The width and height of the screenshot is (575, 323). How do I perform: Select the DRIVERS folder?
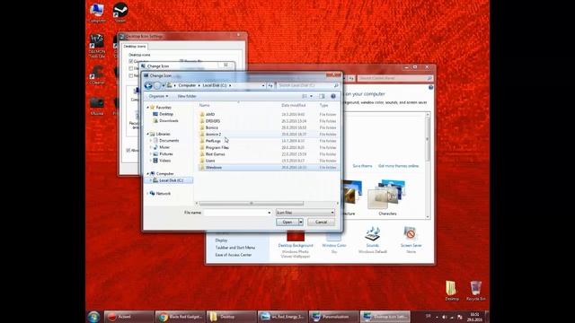(x=213, y=121)
